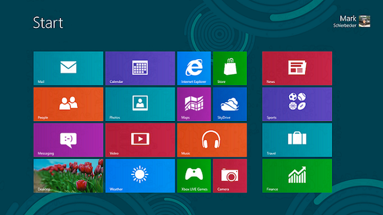This screenshot has width=383, height=215.
Task: Open the Photos tile
Action: pos(140,104)
